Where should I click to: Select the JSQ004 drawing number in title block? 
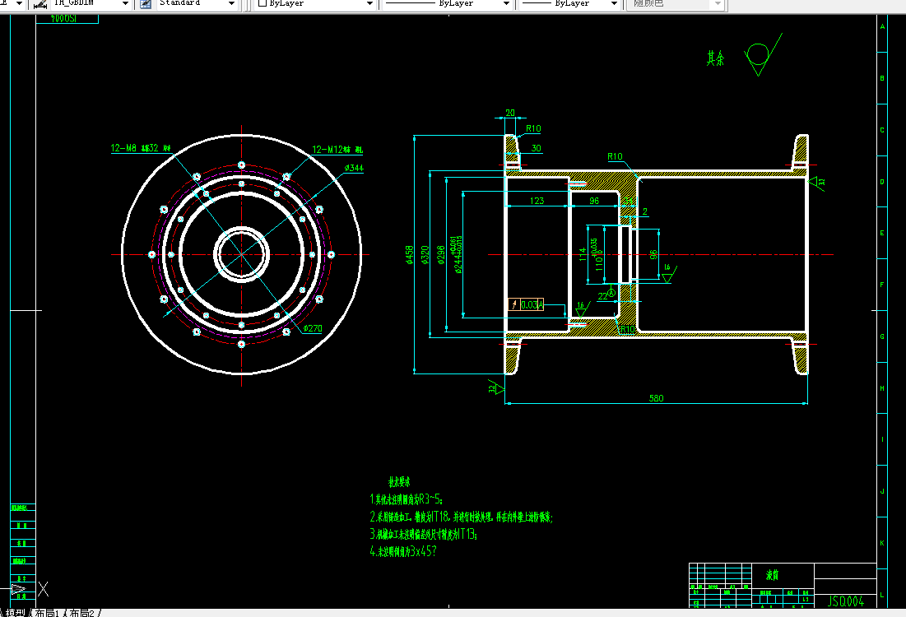[846, 601]
